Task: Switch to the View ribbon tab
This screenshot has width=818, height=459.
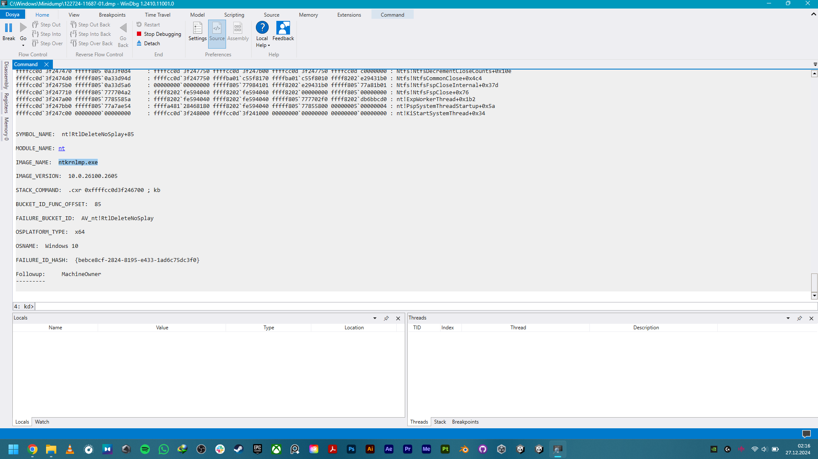Action: click(x=74, y=15)
